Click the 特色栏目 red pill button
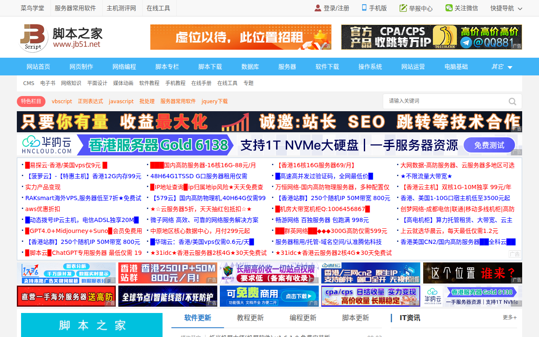Image resolution: width=539 pixels, height=337 pixels. click(x=31, y=101)
